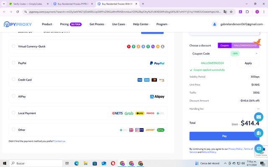The width and height of the screenshot is (268, 167).
Task: Switch to the second Buy Residential Proxies tab
Action: (x=73, y=4)
